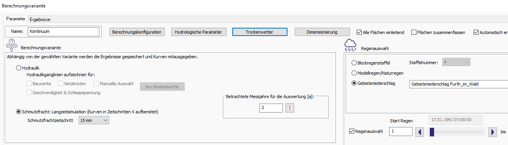Select the Parameter tab
Image resolution: width=508 pixels, height=145 pixels.
[16, 19]
